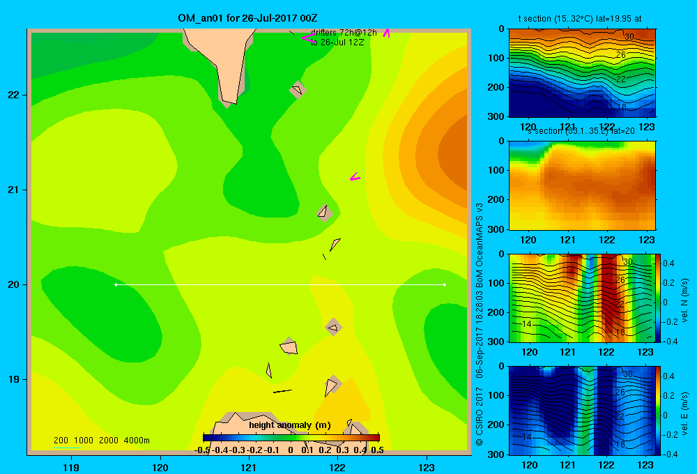
Task: Pick the vel. N vertical color scale bar
Action: [658, 298]
